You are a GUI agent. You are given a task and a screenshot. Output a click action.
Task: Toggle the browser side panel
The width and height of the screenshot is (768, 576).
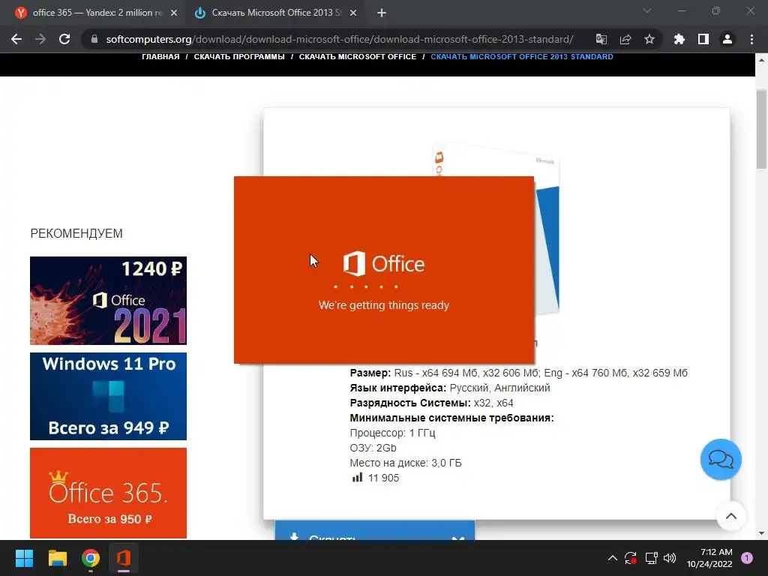[703, 39]
